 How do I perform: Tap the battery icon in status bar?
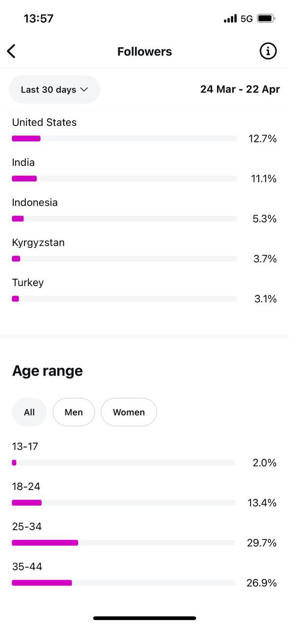(x=267, y=19)
